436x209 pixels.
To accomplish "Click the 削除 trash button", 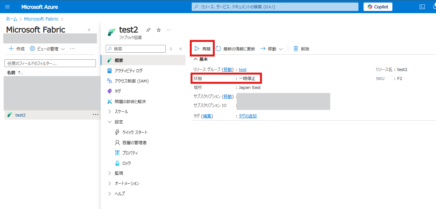I will pos(301,49).
